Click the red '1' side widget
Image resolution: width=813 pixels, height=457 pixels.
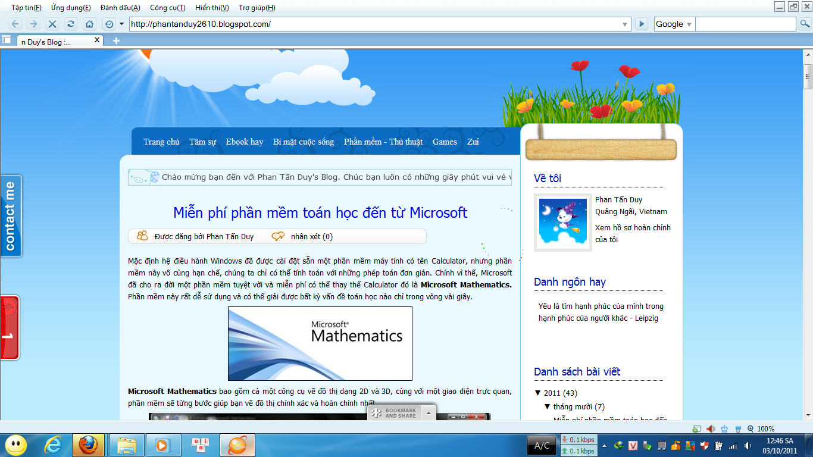coord(10,327)
